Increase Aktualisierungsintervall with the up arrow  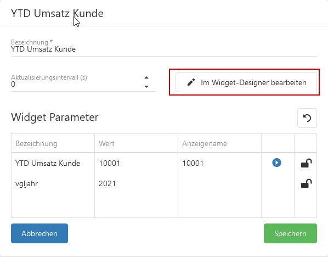(x=146, y=78)
